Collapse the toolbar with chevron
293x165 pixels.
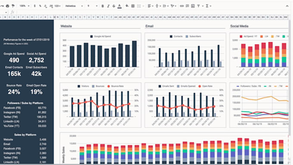click(287, 6)
